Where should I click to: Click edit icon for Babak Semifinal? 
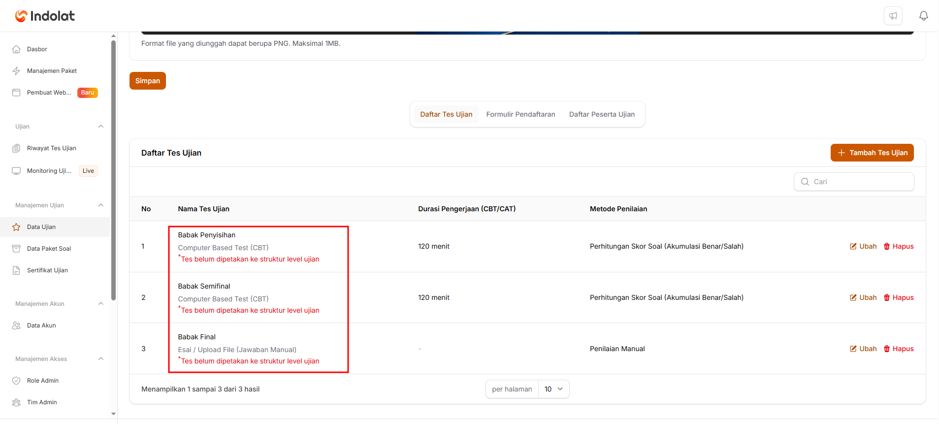(853, 297)
